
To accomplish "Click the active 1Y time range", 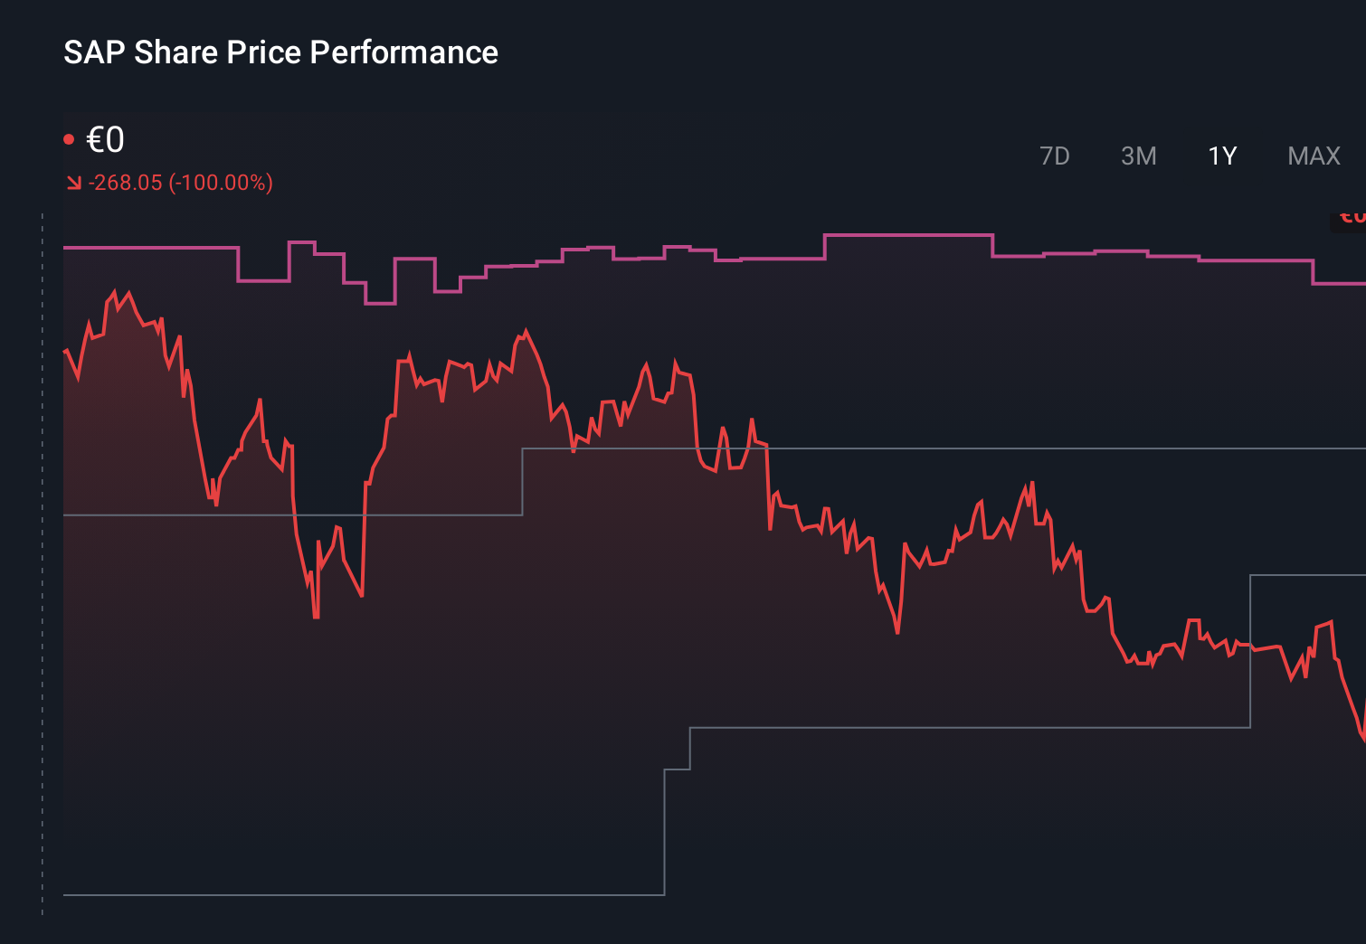I will click(1220, 156).
